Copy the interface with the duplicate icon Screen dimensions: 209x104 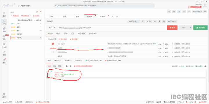[x=143, y=21]
